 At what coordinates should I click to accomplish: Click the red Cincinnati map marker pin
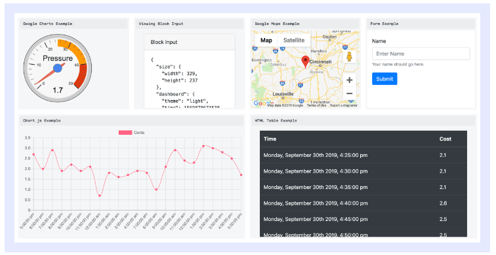[x=305, y=61]
